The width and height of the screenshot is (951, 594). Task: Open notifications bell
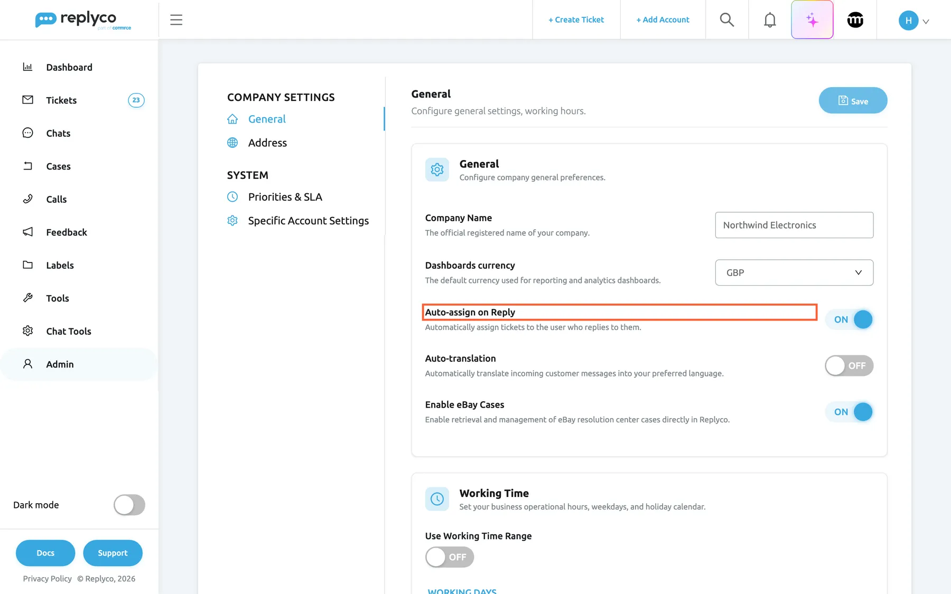770,20
